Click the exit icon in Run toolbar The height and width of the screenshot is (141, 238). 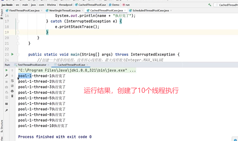click(6, 97)
